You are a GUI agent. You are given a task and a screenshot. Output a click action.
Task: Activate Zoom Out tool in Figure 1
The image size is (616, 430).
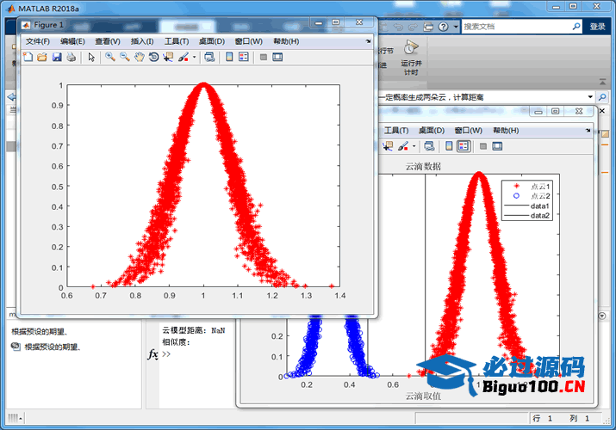point(125,58)
